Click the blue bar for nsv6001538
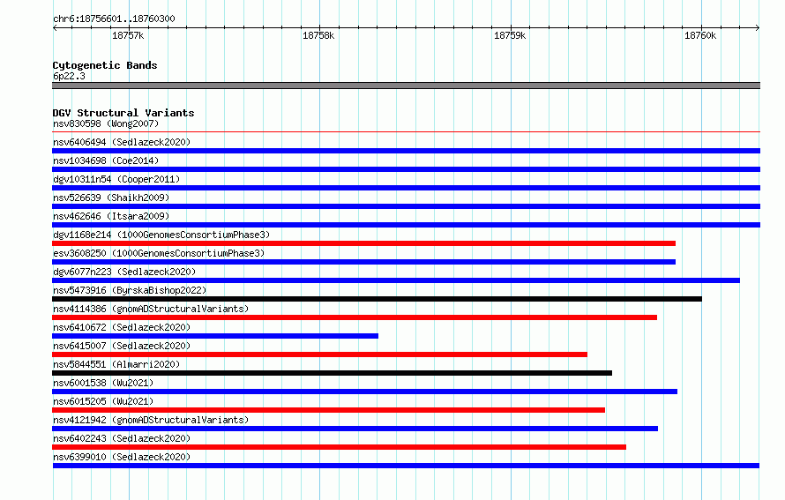This screenshot has width=785, height=500. (x=365, y=392)
